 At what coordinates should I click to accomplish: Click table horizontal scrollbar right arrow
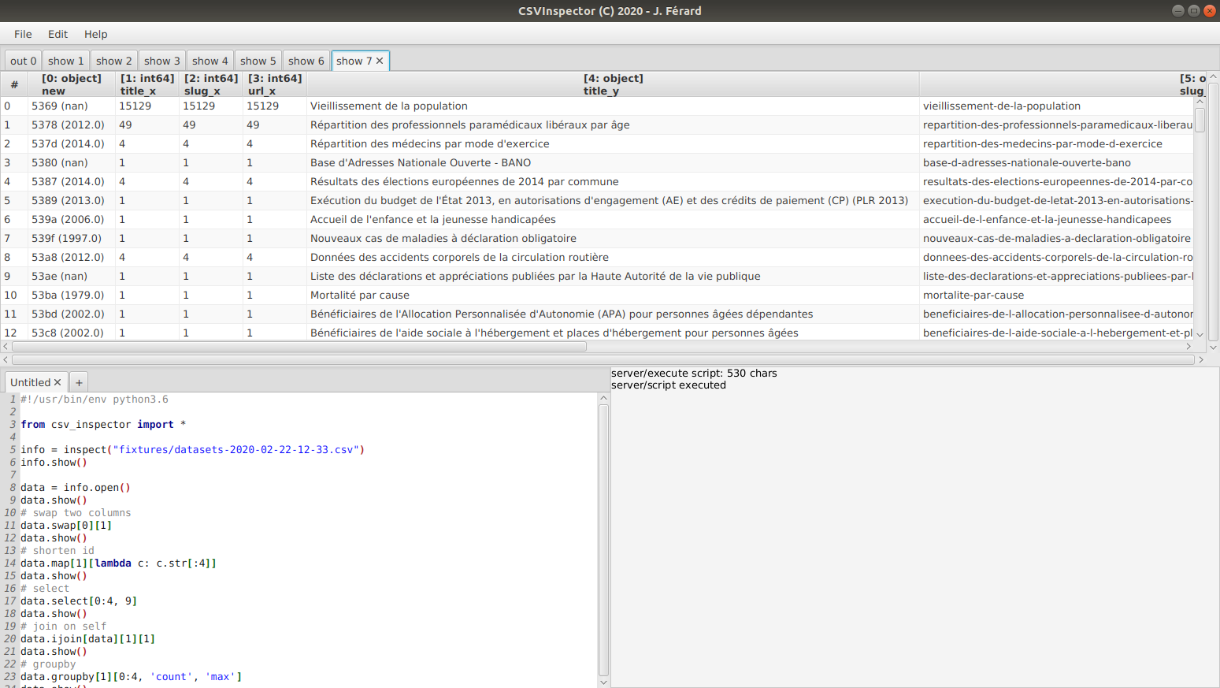[x=1188, y=346]
